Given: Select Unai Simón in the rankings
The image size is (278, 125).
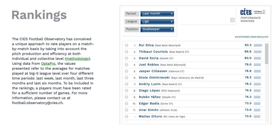Looking at the screenshot, I should click(149, 110).
